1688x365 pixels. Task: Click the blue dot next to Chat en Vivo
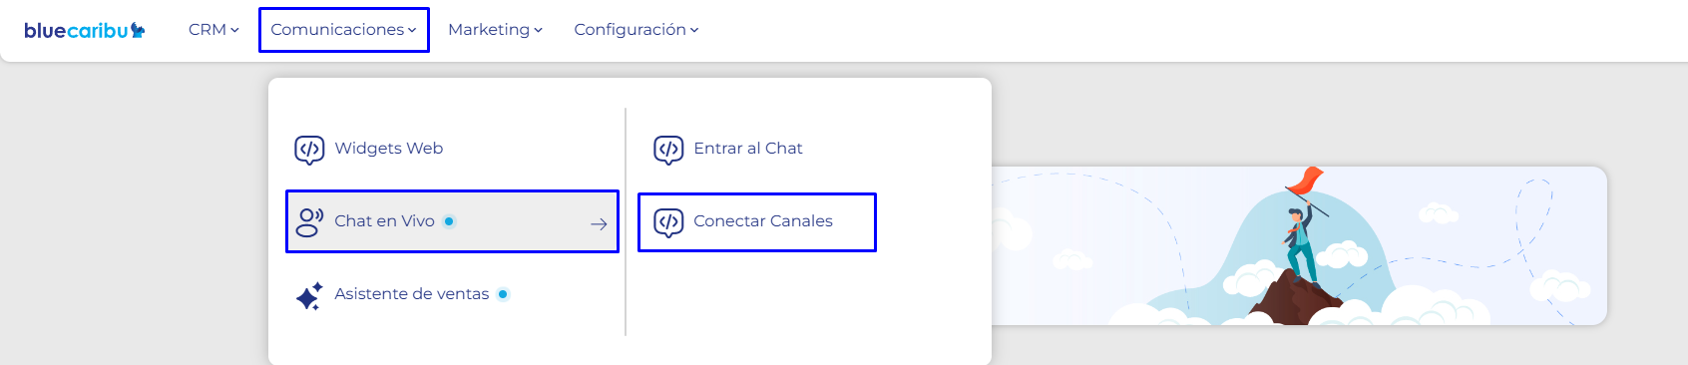click(x=449, y=221)
